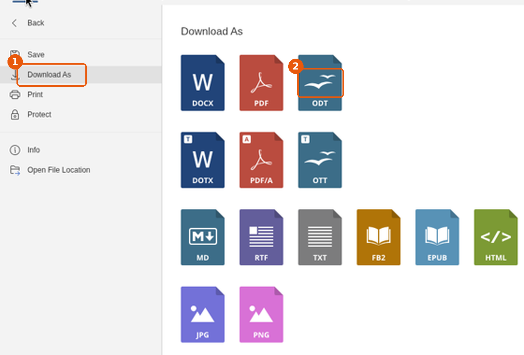524x355 pixels.
Task: Click the Save menu entry
Action: click(x=81, y=55)
